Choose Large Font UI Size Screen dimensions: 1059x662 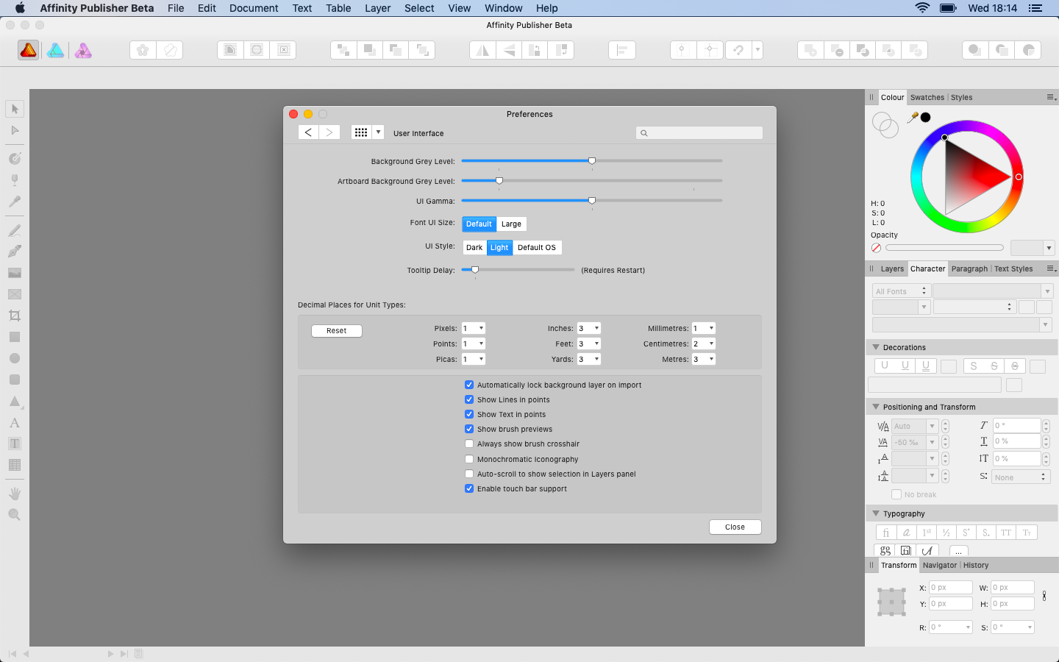click(x=512, y=224)
